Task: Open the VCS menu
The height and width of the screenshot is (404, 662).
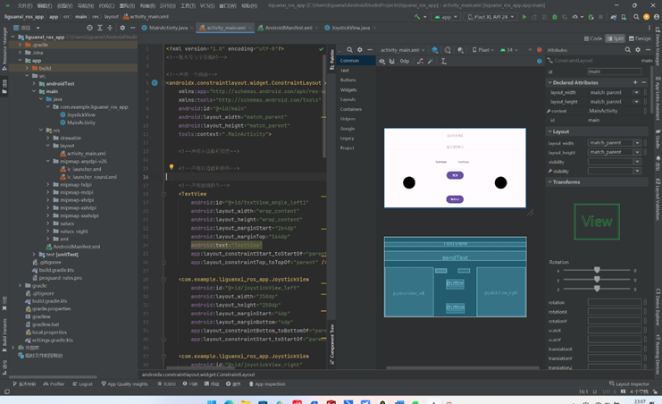Action: (x=207, y=5)
